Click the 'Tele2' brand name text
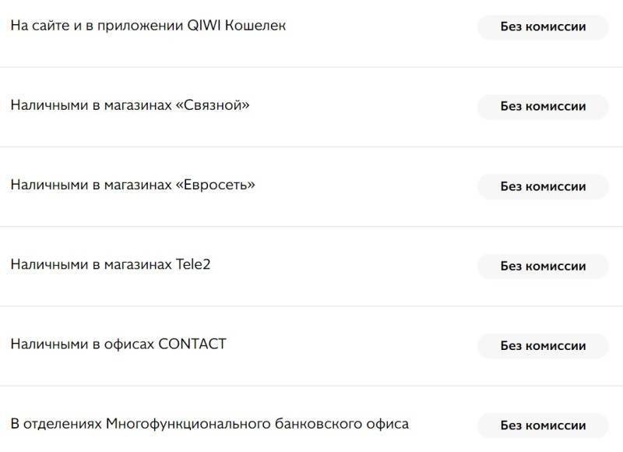Image resolution: width=623 pixels, height=452 pixels. 193,264
